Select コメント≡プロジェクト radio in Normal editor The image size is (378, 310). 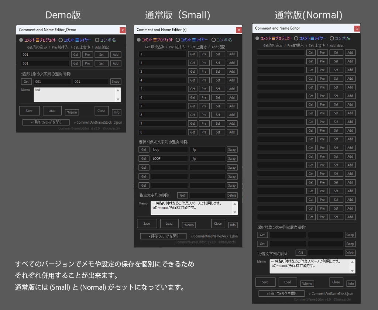coord(257,38)
